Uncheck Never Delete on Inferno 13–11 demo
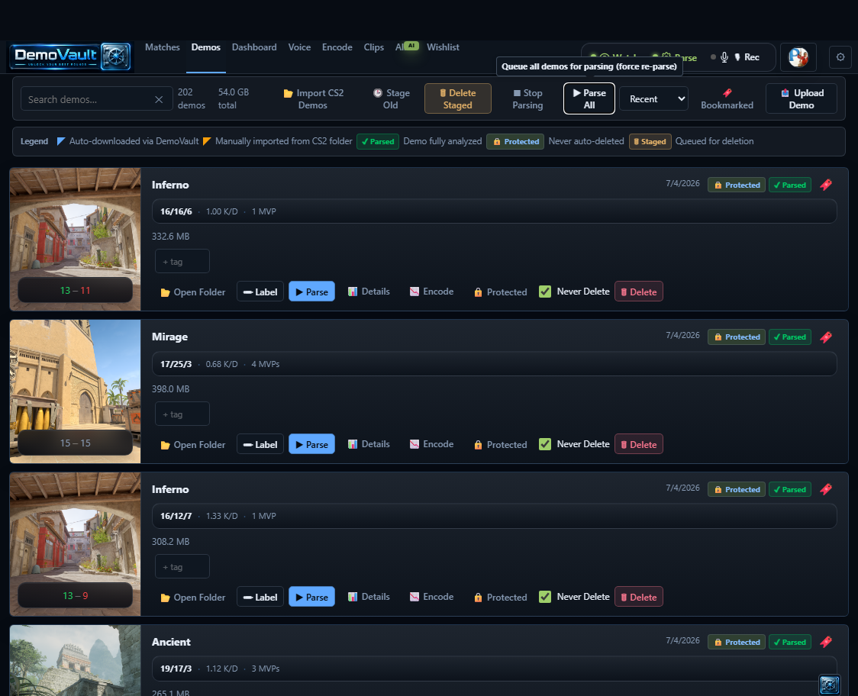858x696 pixels. 545,292
